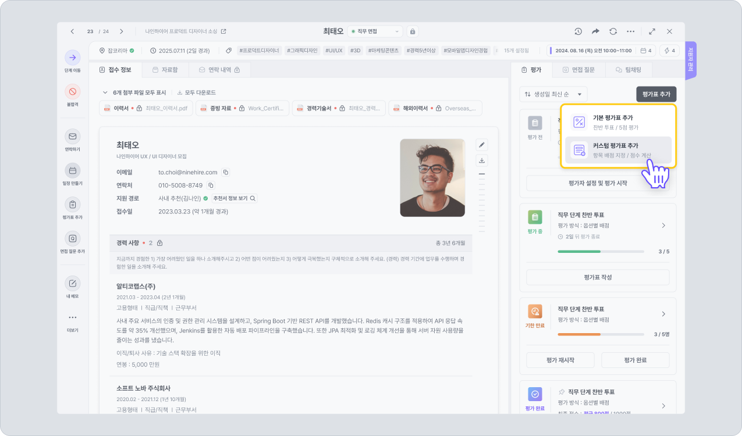
Task: Click the sidebar 평가표 추가 clipboard icon
Action: 73,205
